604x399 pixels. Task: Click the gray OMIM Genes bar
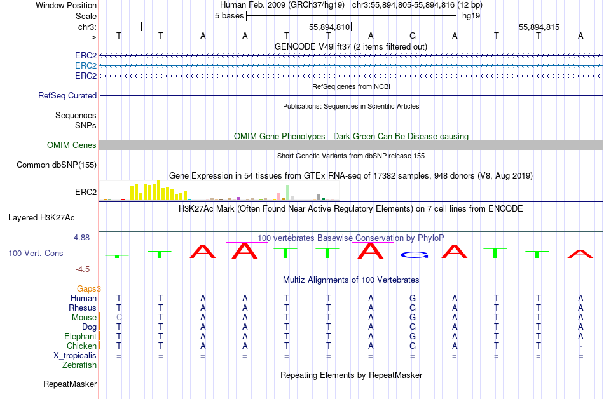tap(351, 145)
